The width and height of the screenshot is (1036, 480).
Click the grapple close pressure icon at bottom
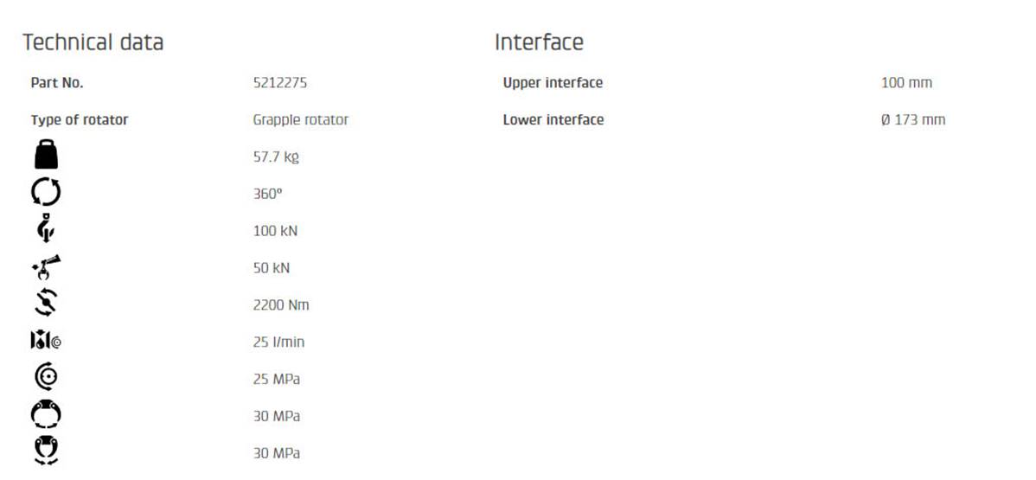(46, 451)
